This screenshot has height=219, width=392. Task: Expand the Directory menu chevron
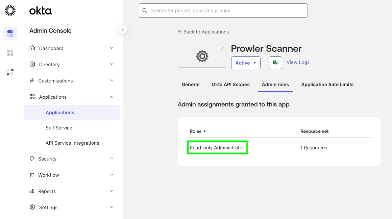pyautogui.click(x=112, y=64)
